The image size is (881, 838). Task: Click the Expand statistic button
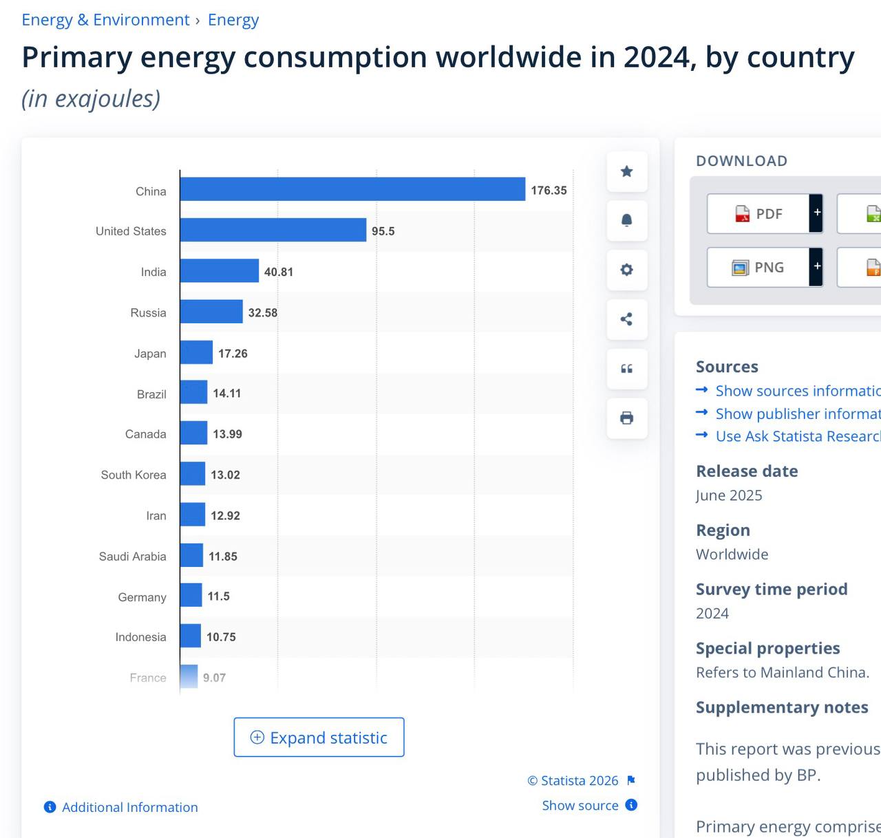coord(319,738)
